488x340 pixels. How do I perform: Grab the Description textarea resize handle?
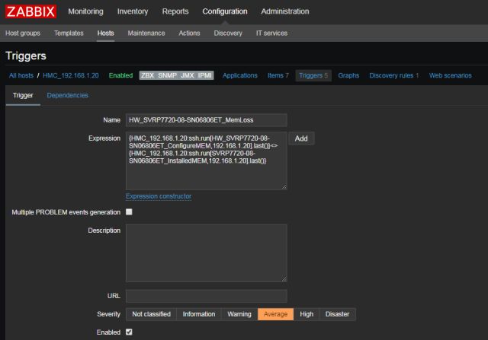tap(284, 279)
